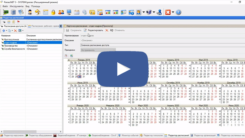The height and width of the screenshot is (138, 245).
Task: Open the first bar chart report icon
Action: click(108, 12)
